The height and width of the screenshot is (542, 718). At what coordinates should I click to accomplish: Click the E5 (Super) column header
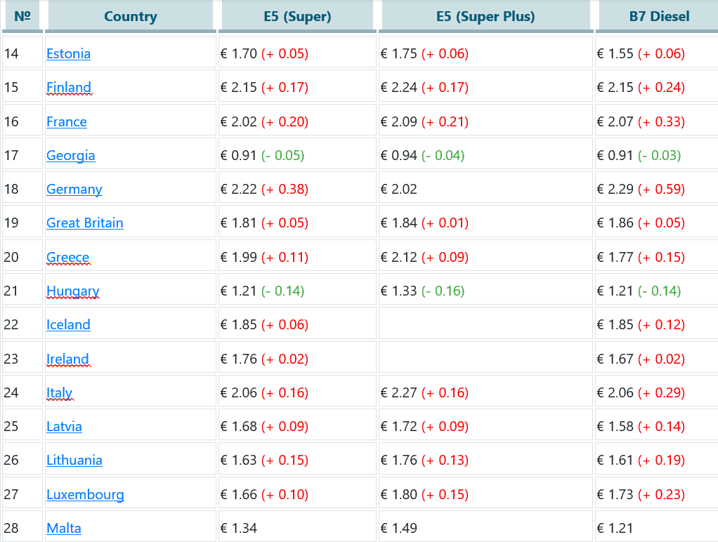pos(296,16)
